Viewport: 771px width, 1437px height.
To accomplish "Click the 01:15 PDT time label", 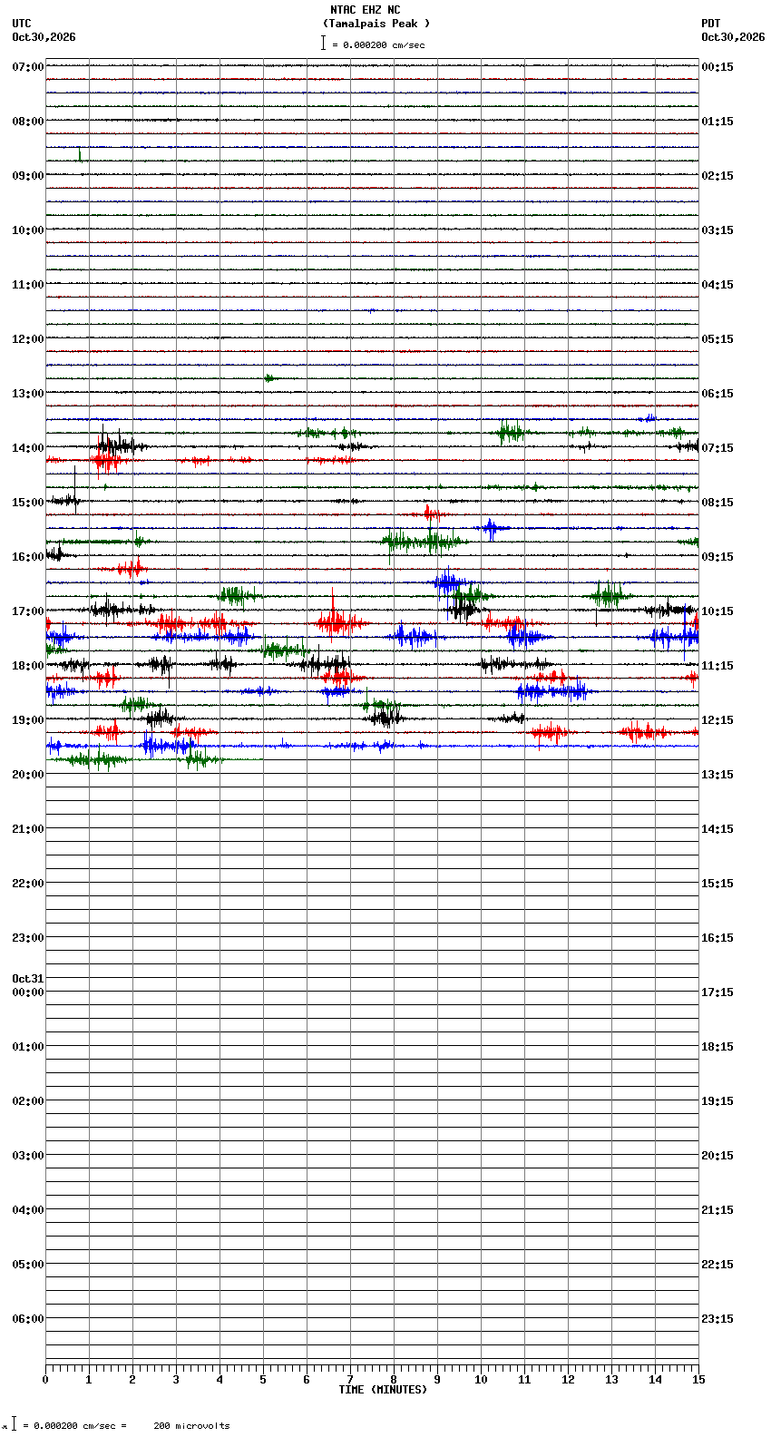I will [x=717, y=122].
